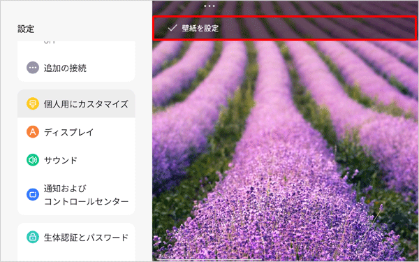Click the lavender field wallpaper preview
Viewport: 419px width, 262px height.
285,151
